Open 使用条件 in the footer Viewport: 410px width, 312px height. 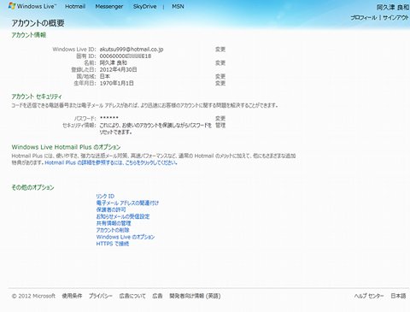click(72, 296)
